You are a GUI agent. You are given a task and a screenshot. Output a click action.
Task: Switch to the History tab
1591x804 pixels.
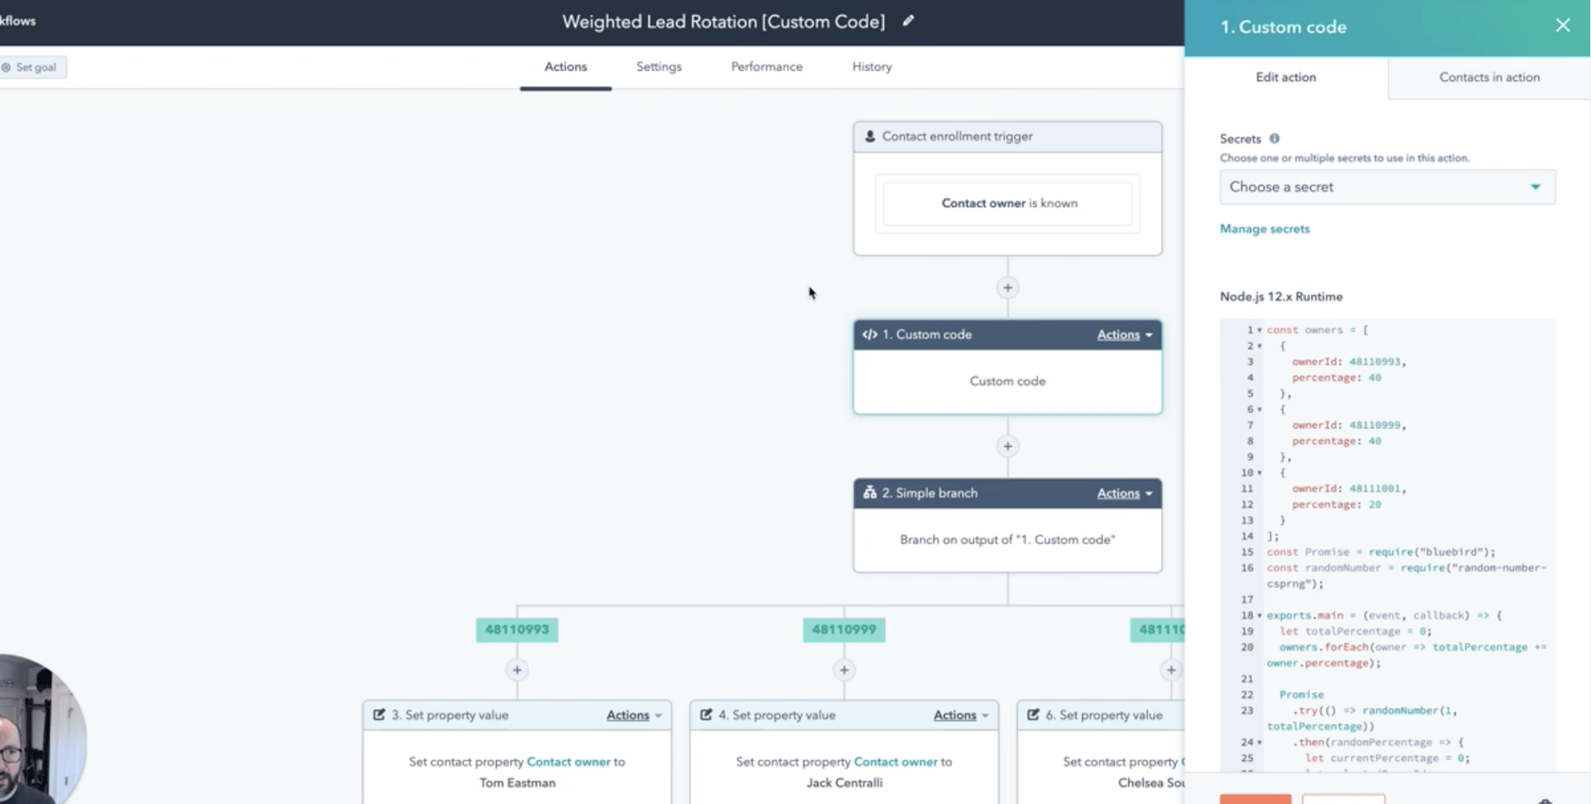pos(871,66)
